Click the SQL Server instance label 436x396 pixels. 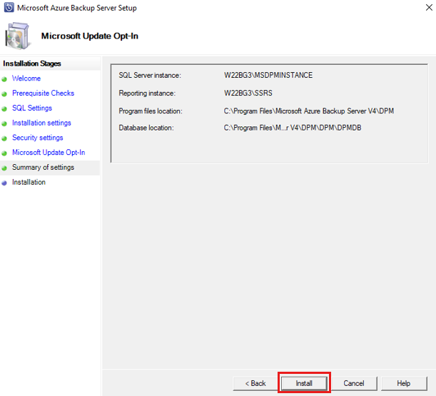coord(150,75)
